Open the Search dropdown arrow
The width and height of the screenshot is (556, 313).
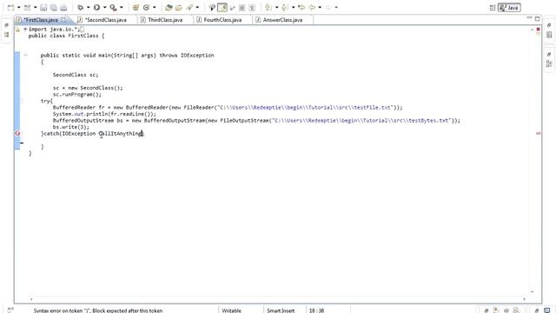pos(197,8)
